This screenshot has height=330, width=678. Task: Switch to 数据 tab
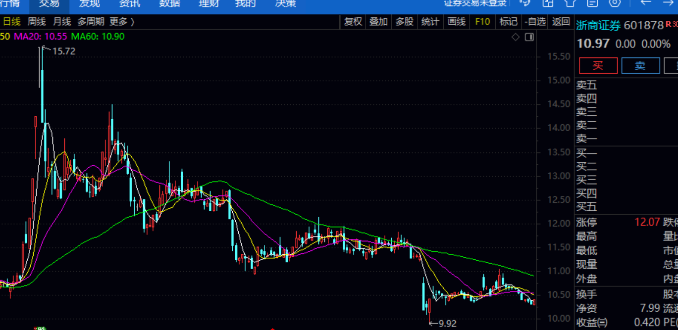tap(170, 3)
